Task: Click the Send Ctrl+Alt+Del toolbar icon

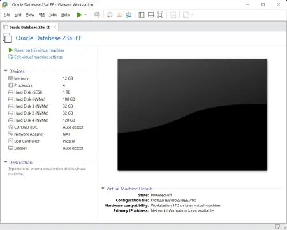Action: [97, 15]
